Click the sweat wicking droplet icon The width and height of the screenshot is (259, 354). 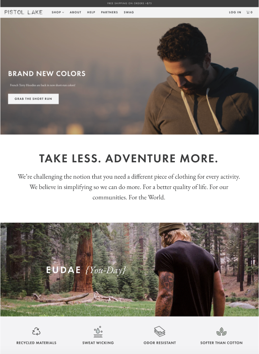coord(98,331)
